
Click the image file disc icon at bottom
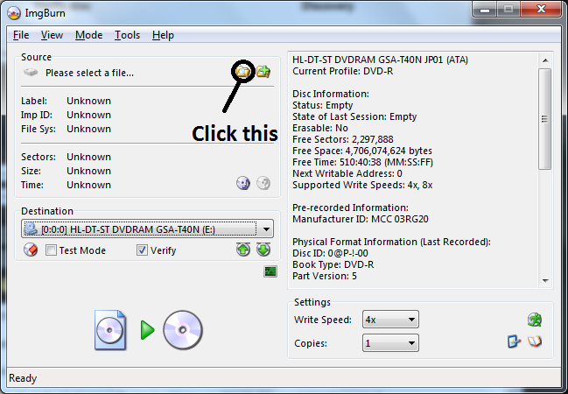pos(110,330)
